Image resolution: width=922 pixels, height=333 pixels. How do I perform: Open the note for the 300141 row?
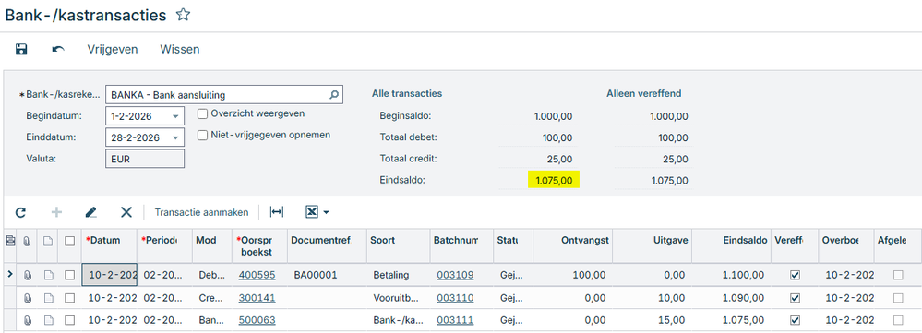(x=49, y=298)
